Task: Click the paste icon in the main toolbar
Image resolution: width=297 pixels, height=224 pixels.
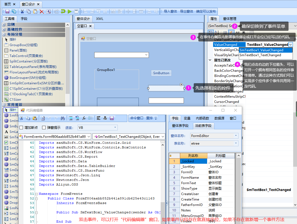Action: (35, 11)
